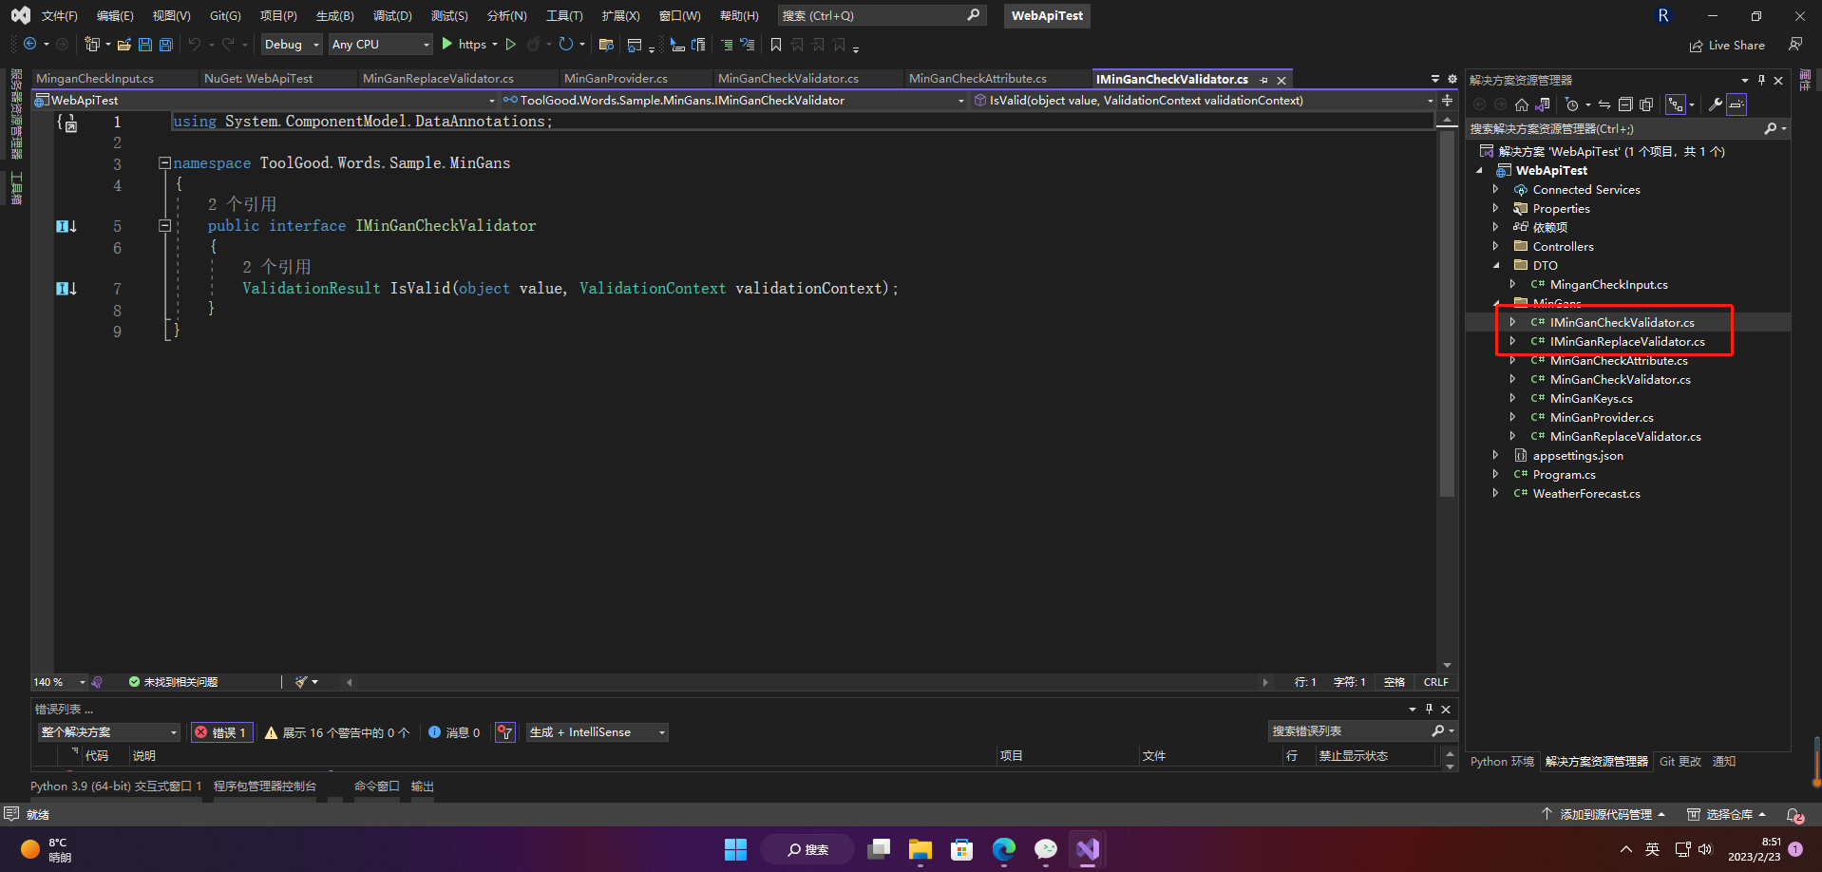Save the current file with single-disk icon
This screenshot has height=872, width=1822.
[x=144, y=45]
